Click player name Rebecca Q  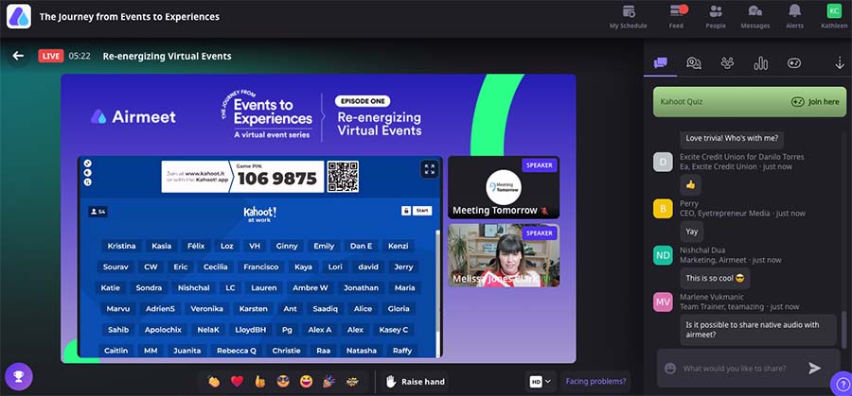(x=237, y=351)
